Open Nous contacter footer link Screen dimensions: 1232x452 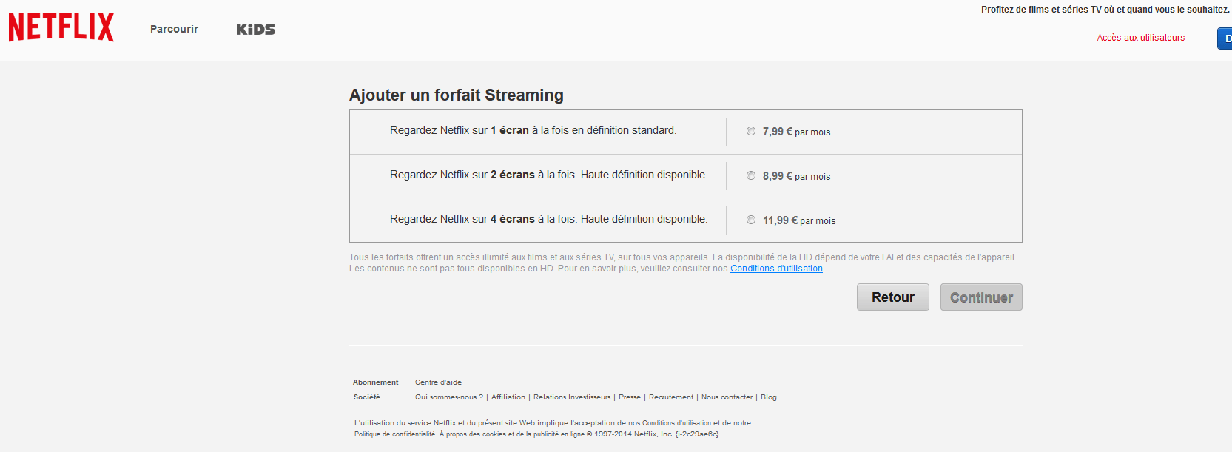pyautogui.click(x=727, y=397)
